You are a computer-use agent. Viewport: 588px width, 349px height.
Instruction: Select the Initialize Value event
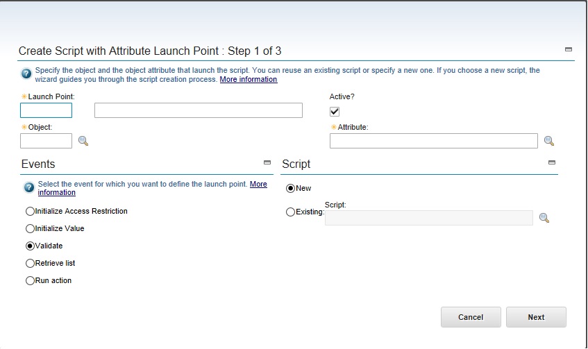click(30, 228)
